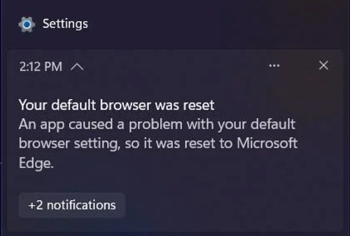Click the 2:12 PM timestamp
Viewport: 350px width, 236px height.
(x=41, y=67)
